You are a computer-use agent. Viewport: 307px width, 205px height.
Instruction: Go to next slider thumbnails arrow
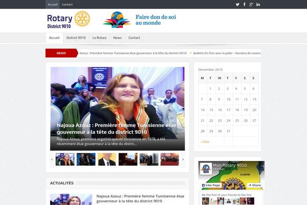click(x=183, y=159)
